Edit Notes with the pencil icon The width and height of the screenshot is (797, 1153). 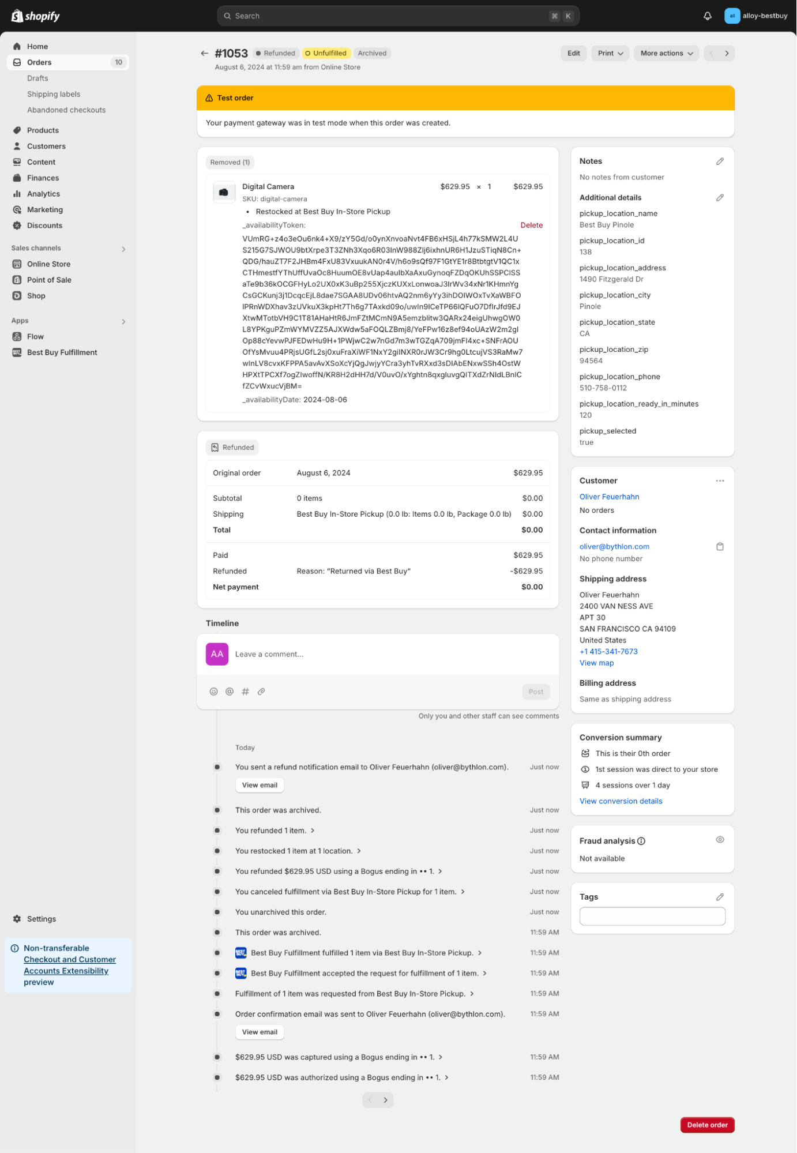720,162
